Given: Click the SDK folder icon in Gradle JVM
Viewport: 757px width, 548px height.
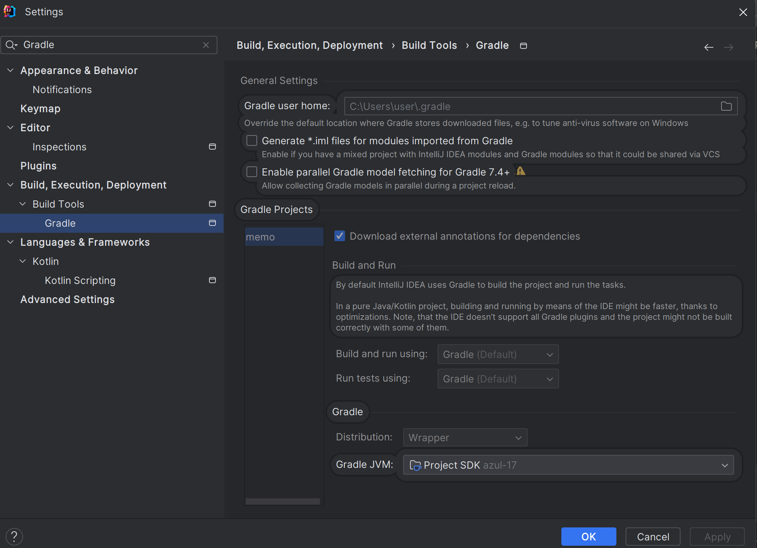Looking at the screenshot, I should point(415,465).
